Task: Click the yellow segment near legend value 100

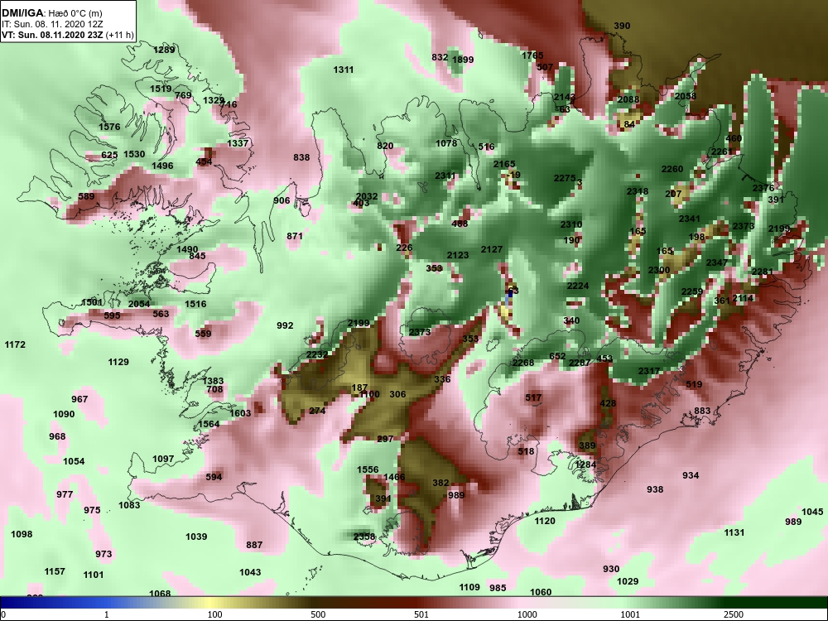Action: point(211,603)
